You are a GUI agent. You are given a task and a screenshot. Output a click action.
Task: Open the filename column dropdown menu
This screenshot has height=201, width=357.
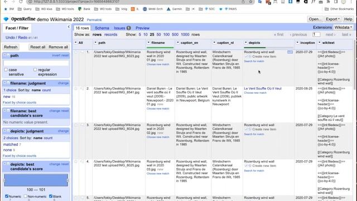[148, 42]
